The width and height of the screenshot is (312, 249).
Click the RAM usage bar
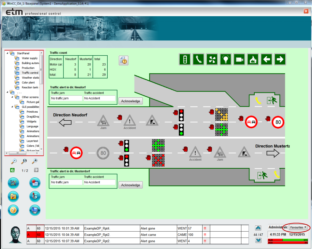[288, 240]
